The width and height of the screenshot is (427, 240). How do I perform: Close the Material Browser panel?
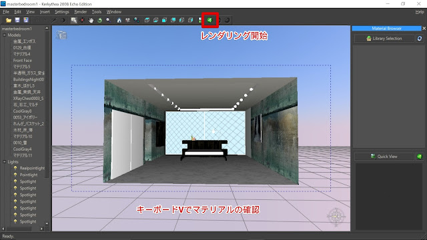424,28
